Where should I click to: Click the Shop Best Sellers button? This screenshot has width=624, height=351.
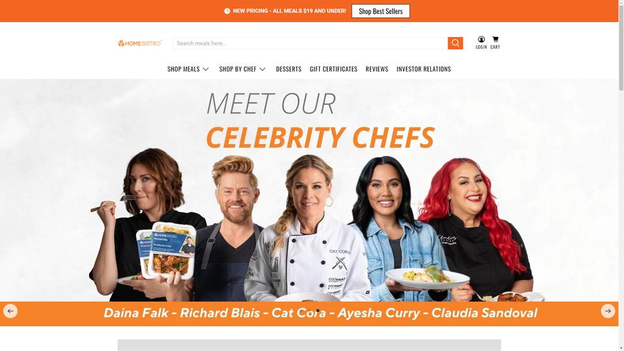pyautogui.click(x=380, y=11)
